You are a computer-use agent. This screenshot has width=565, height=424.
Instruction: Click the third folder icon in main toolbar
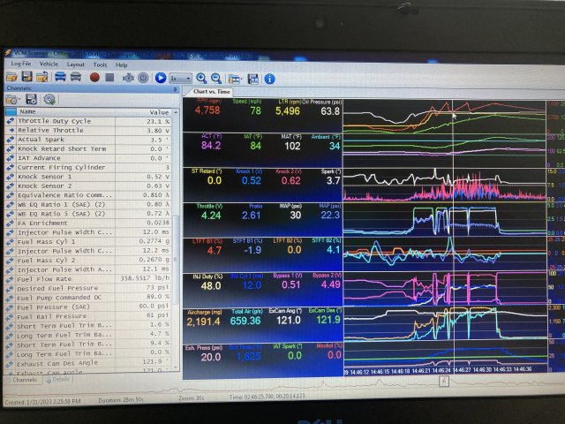pos(42,77)
